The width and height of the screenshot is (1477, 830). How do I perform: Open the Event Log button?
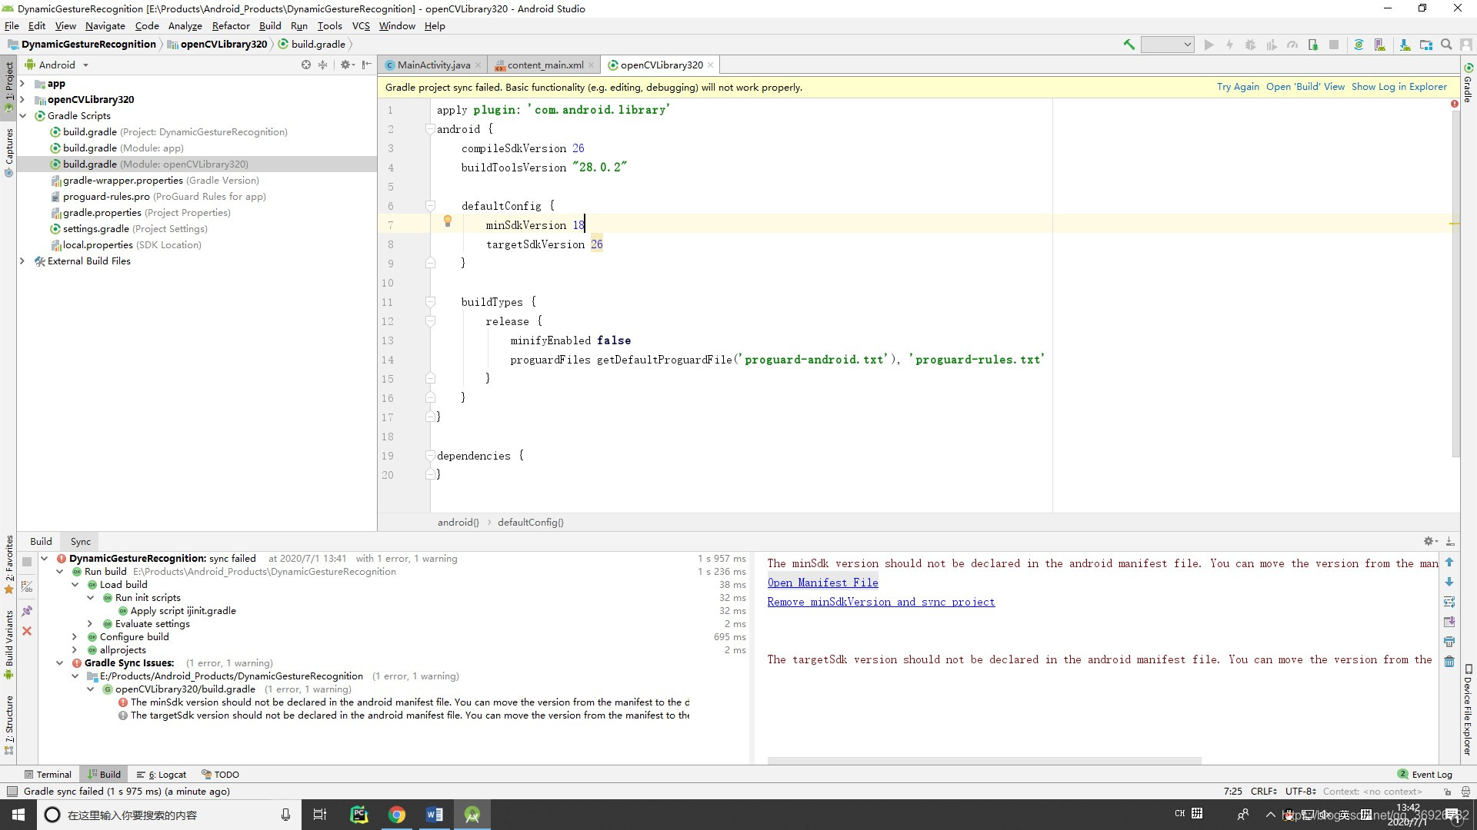[1425, 775]
